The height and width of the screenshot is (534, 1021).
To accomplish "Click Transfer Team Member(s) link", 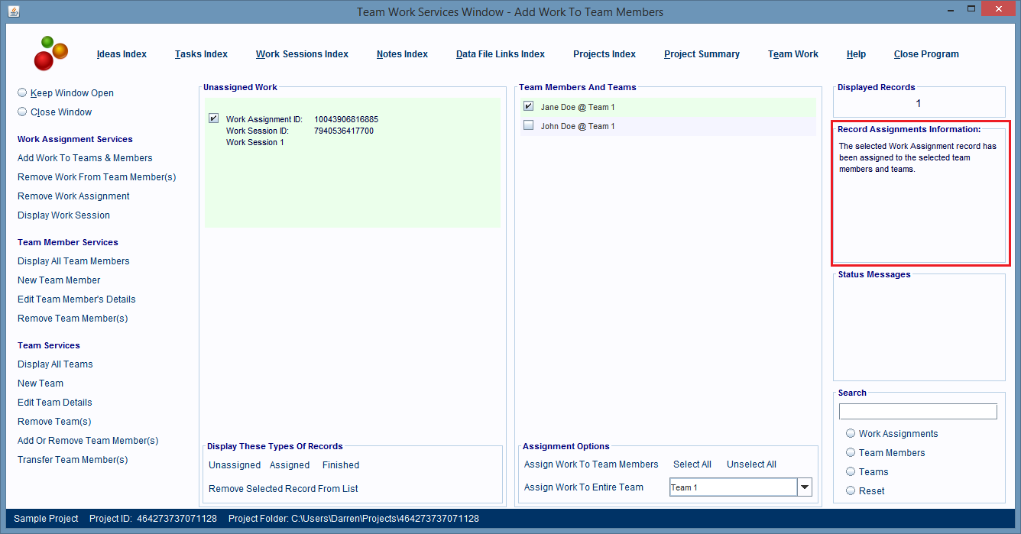I will point(73,460).
